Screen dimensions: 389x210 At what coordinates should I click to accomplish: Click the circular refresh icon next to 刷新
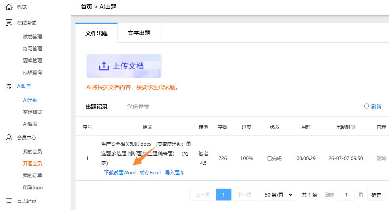click(x=366, y=106)
